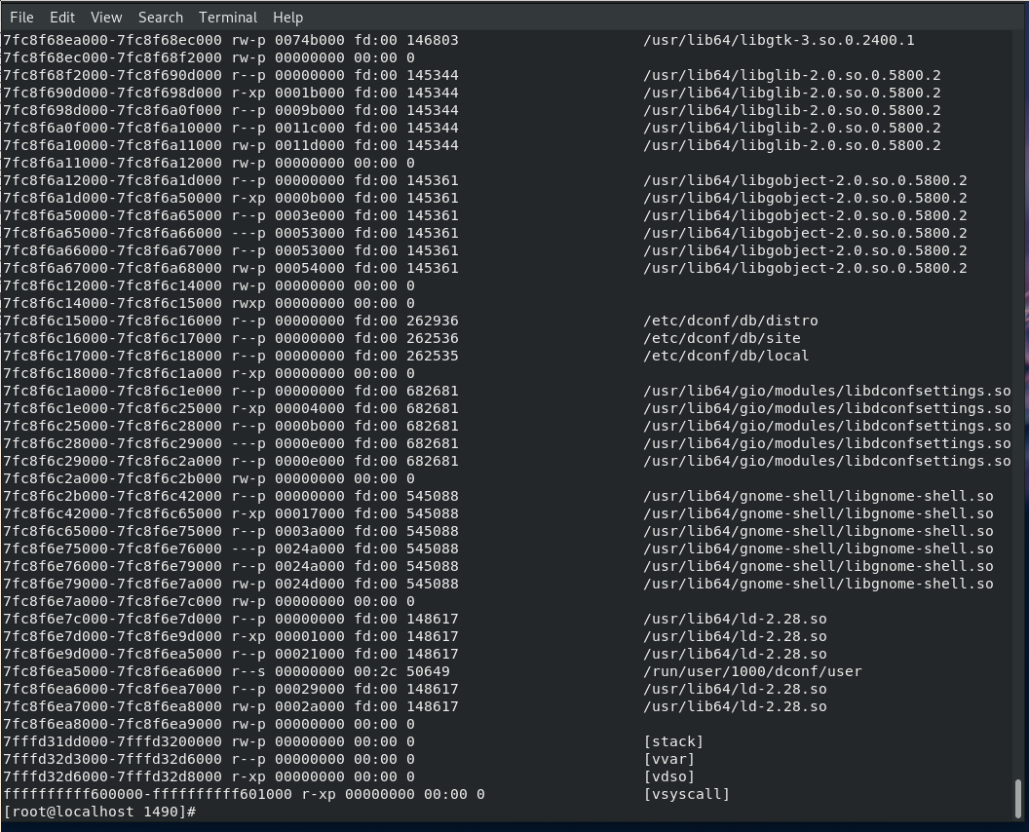Click inode 262535 on the local line

pyautogui.click(x=433, y=356)
